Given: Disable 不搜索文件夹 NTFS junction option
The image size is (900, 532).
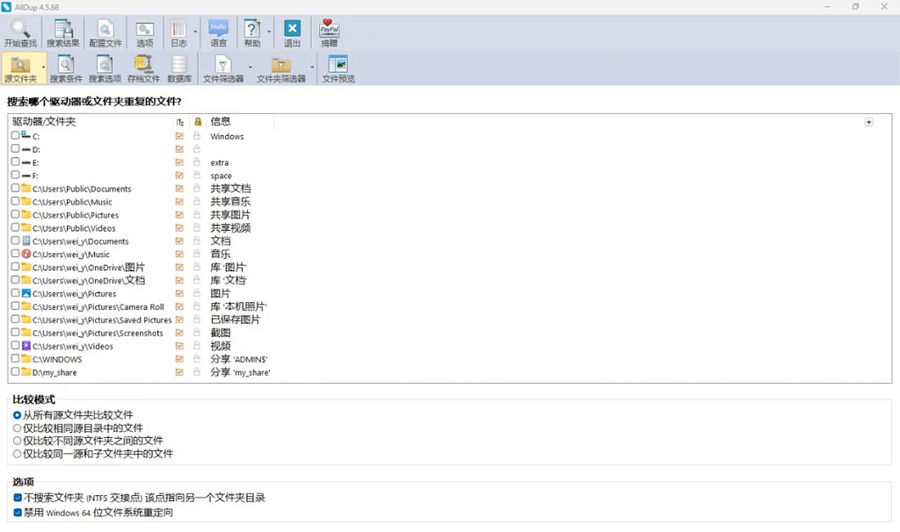Looking at the screenshot, I should pos(18,498).
